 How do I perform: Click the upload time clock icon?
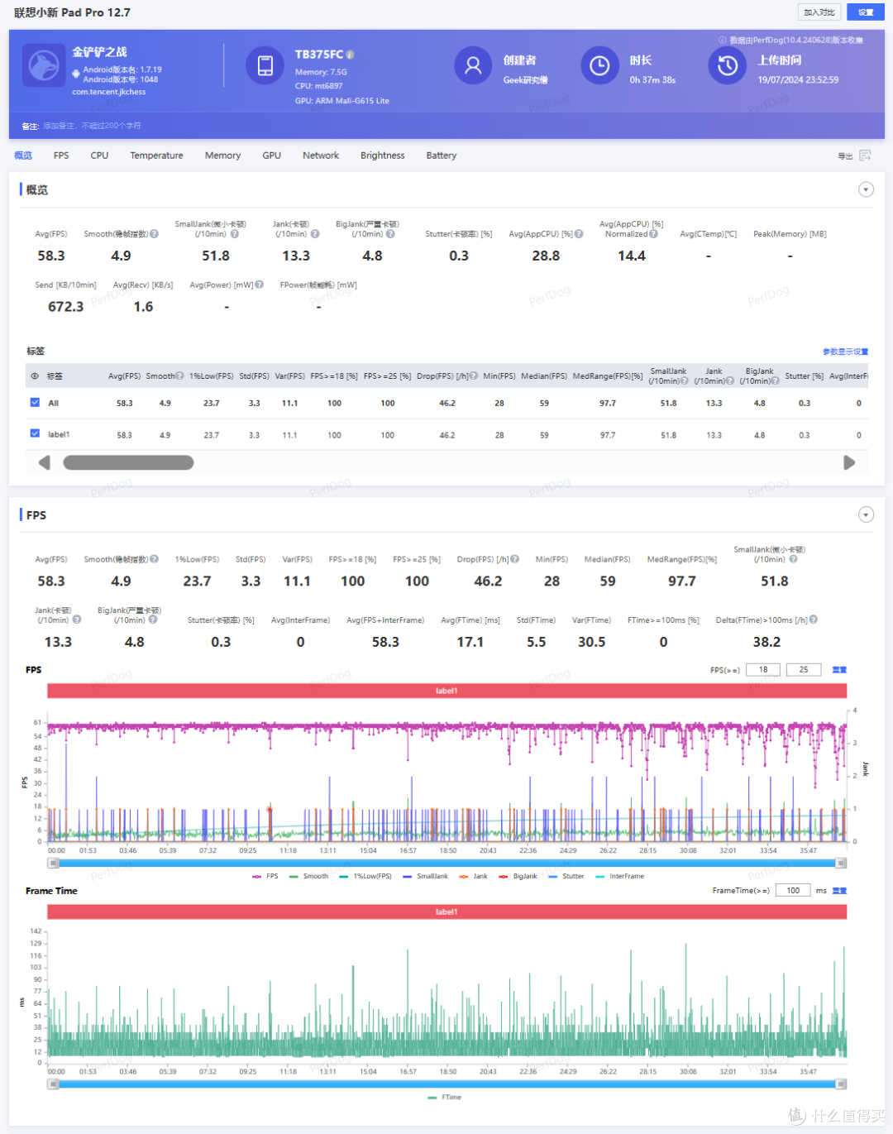click(727, 66)
